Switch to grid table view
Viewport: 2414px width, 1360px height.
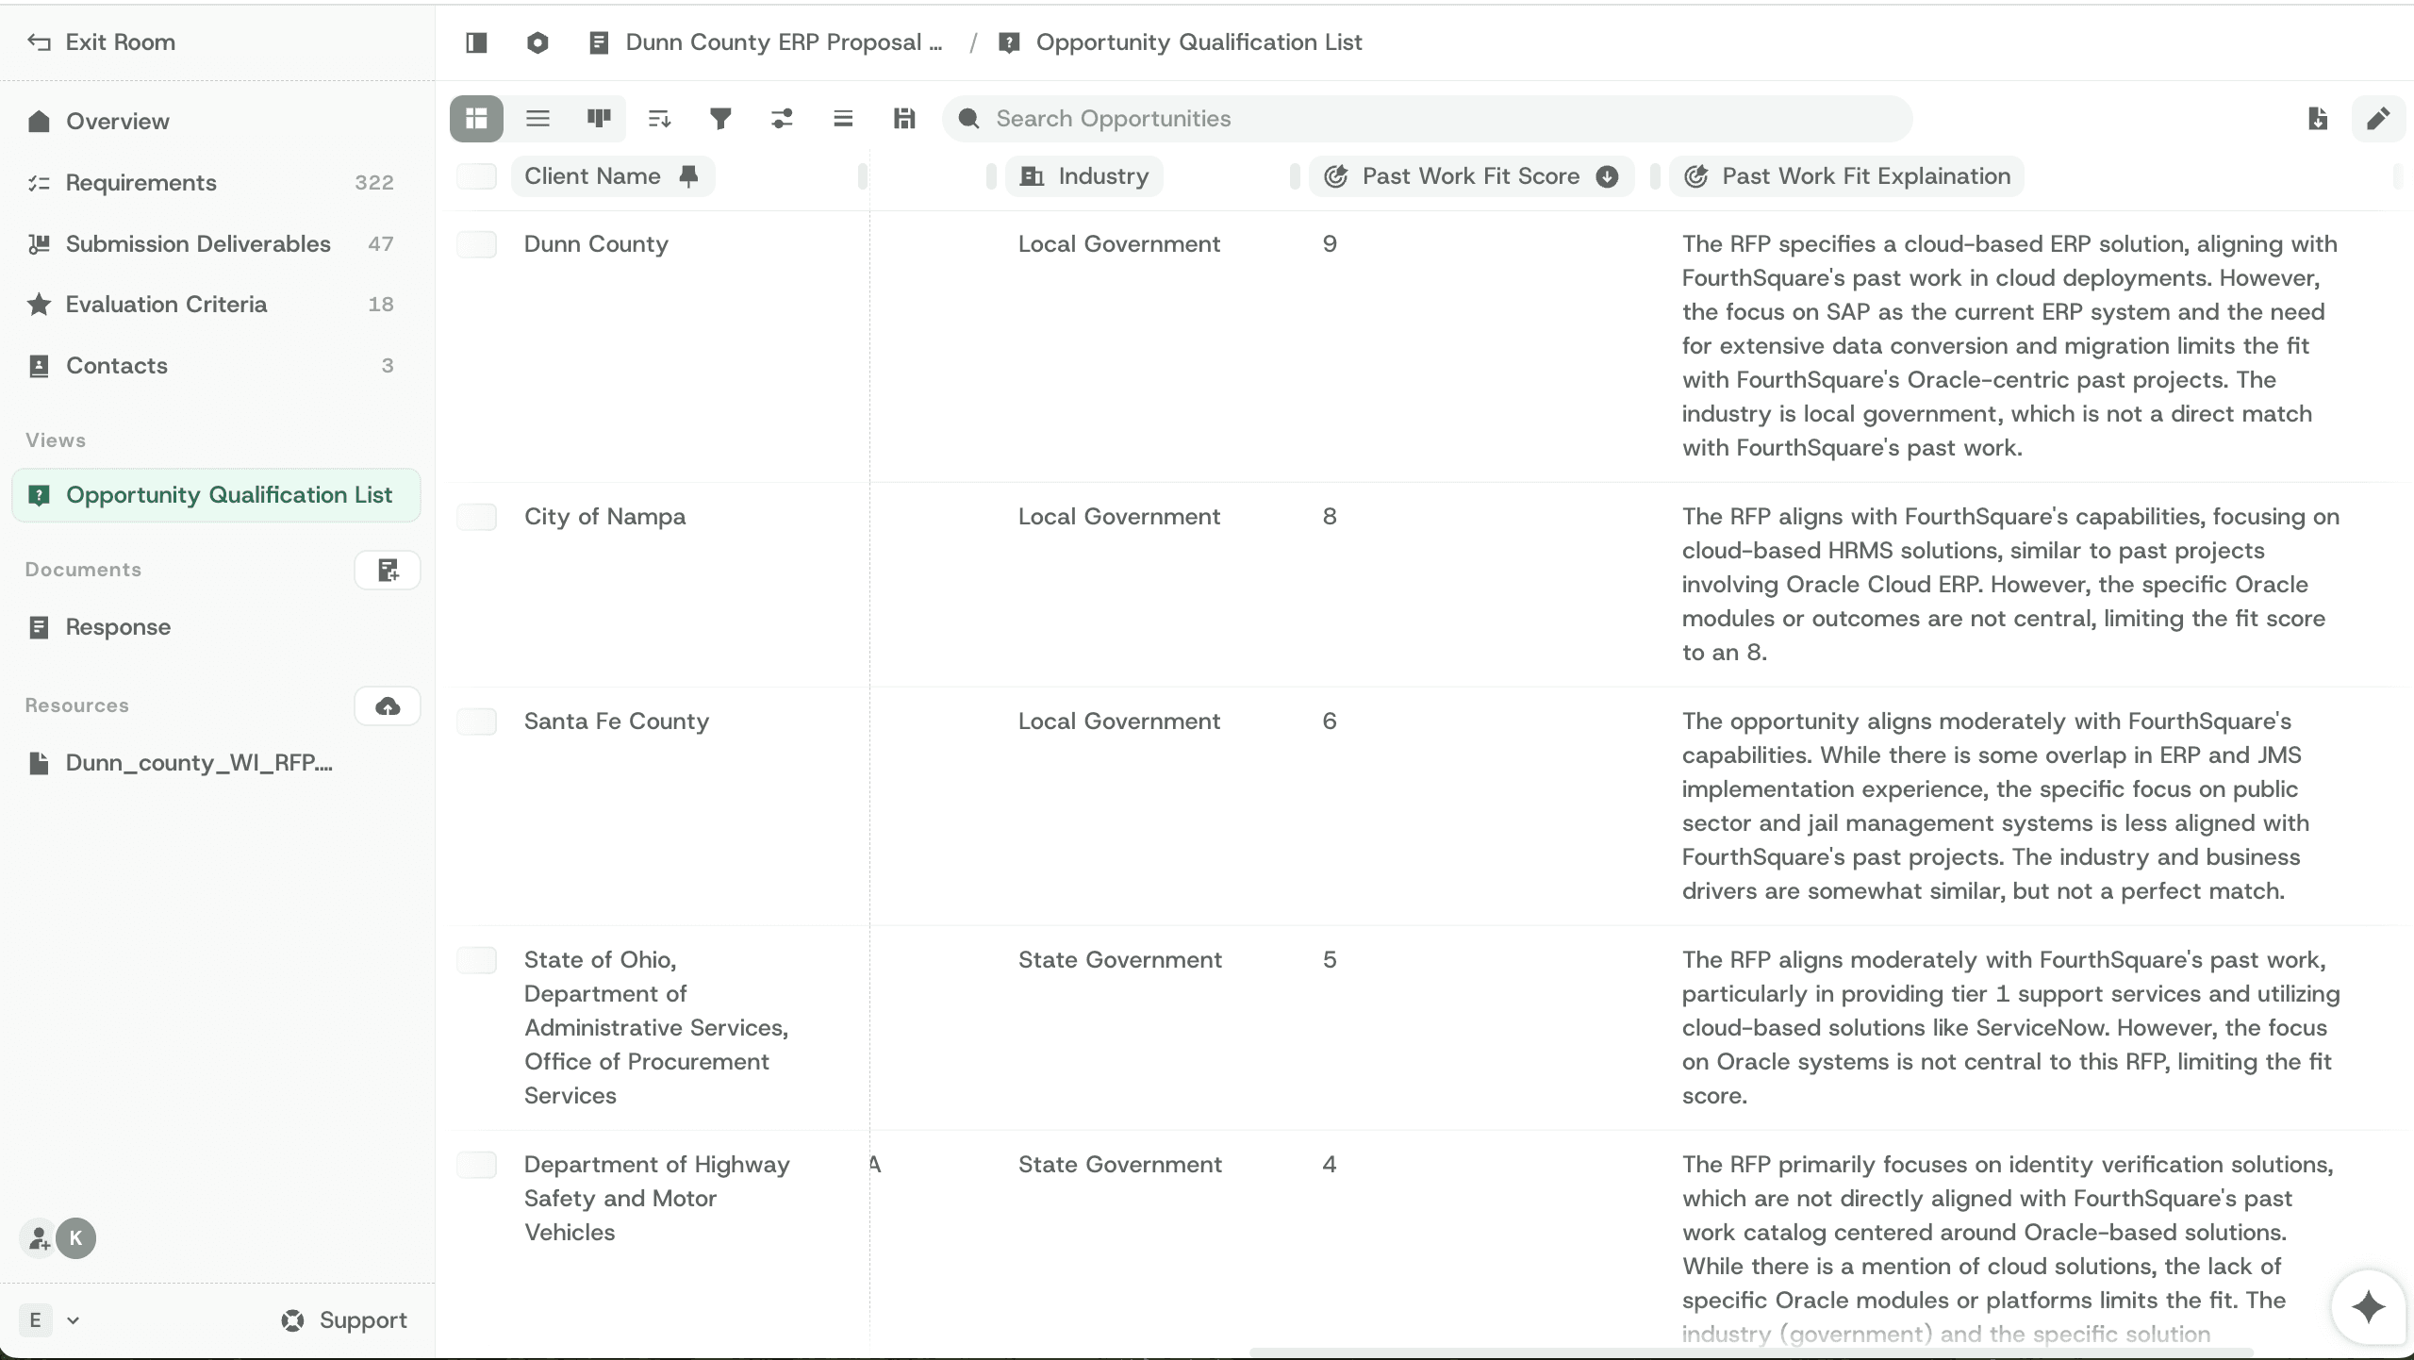click(476, 119)
